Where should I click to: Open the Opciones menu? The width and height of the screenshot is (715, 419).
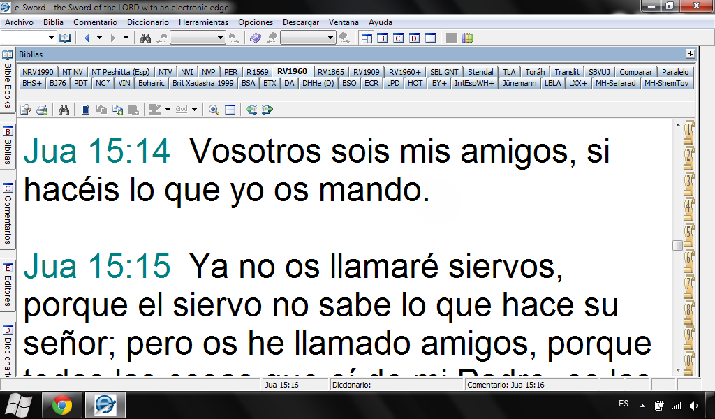(x=256, y=22)
